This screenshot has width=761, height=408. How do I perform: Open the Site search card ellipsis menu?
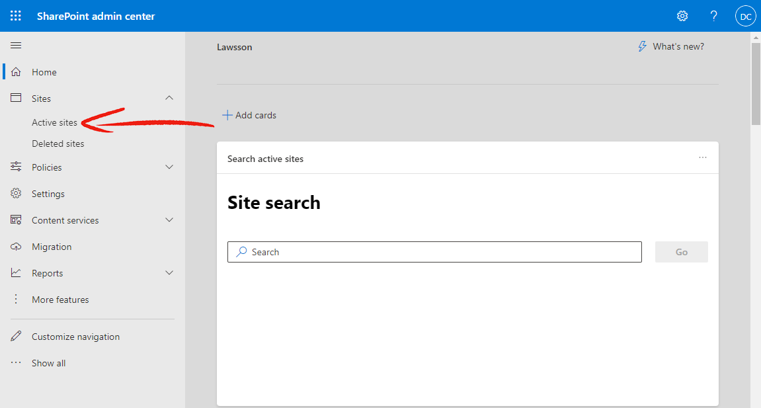(703, 157)
